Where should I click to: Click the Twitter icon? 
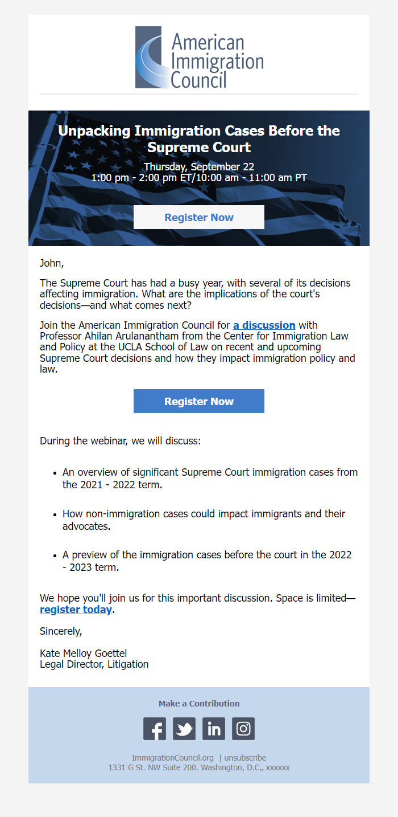184,728
